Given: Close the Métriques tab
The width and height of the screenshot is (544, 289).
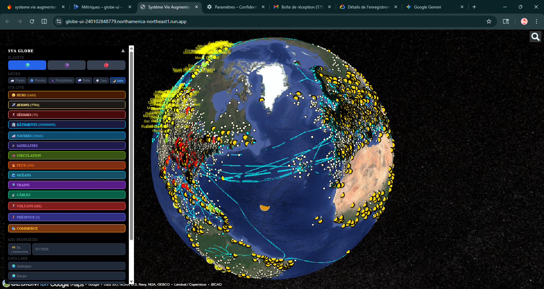Looking at the screenshot, I should 130,7.
